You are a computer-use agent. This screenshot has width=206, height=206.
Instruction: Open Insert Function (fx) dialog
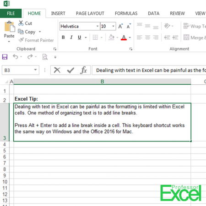pyautogui.click(x=83, y=70)
